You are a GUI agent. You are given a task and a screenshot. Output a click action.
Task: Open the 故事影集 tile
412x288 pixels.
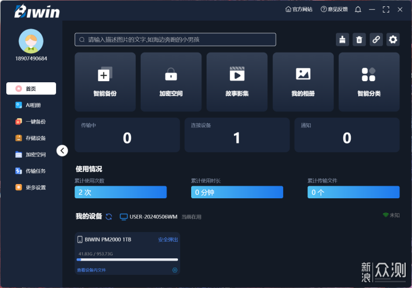coord(237,82)
